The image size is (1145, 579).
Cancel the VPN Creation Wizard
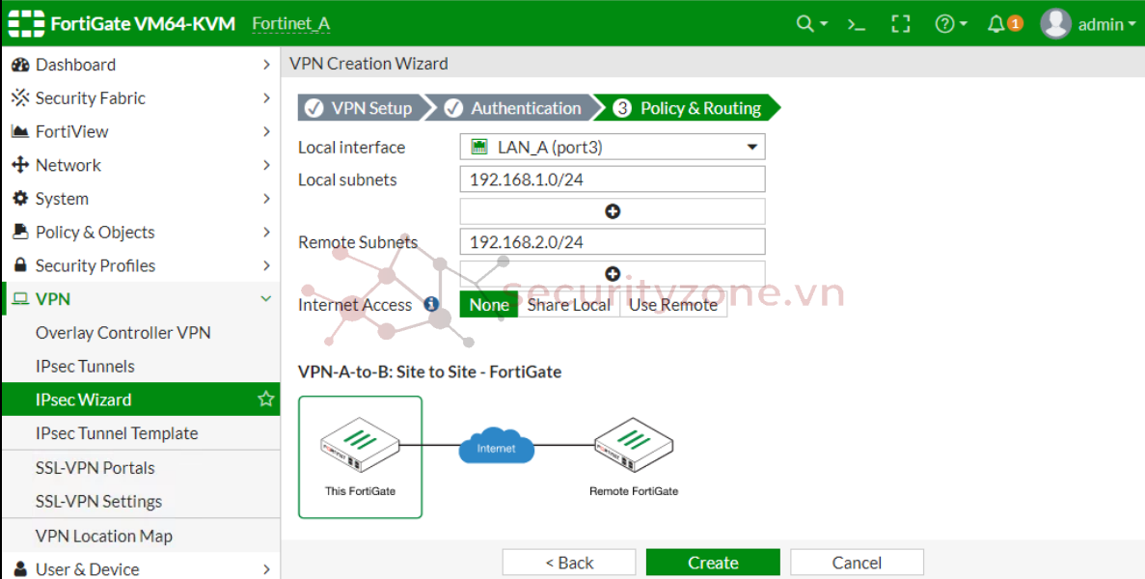[857, 563]
